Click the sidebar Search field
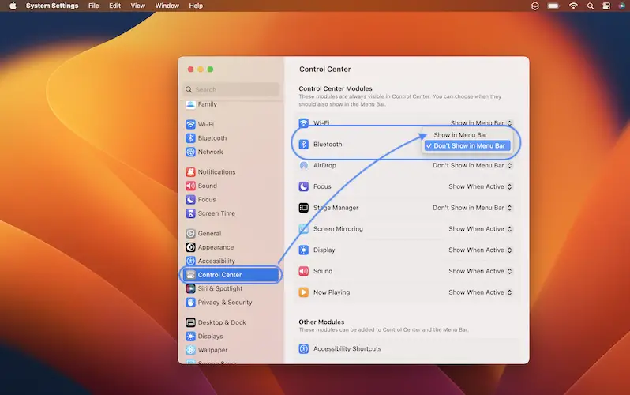630x395 pixels. tap(231, 90)
